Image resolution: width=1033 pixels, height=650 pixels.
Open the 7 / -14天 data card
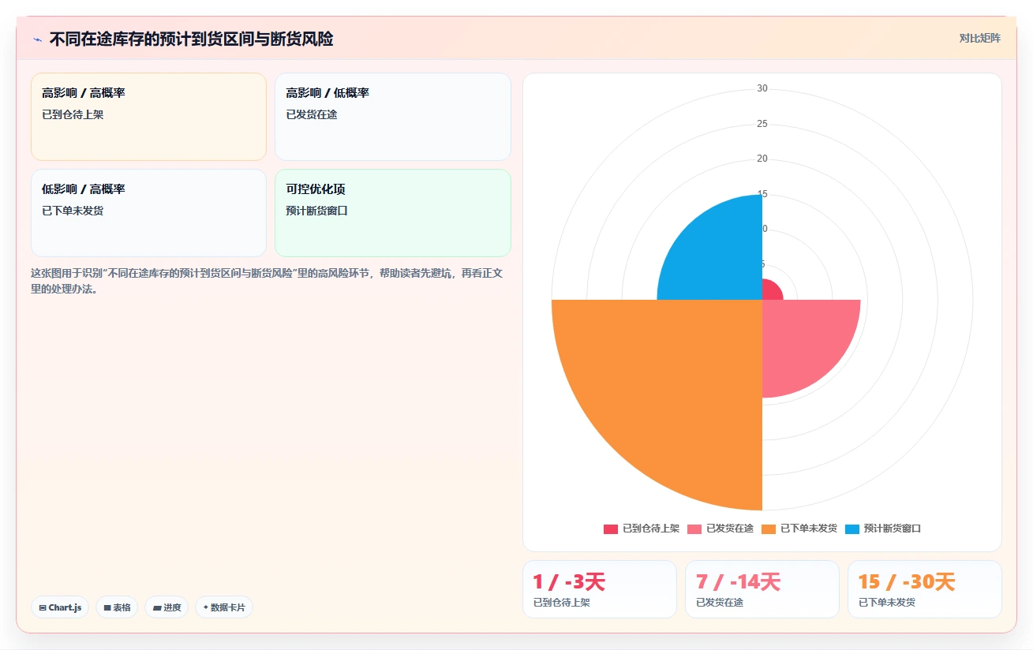tap(762, 589)
